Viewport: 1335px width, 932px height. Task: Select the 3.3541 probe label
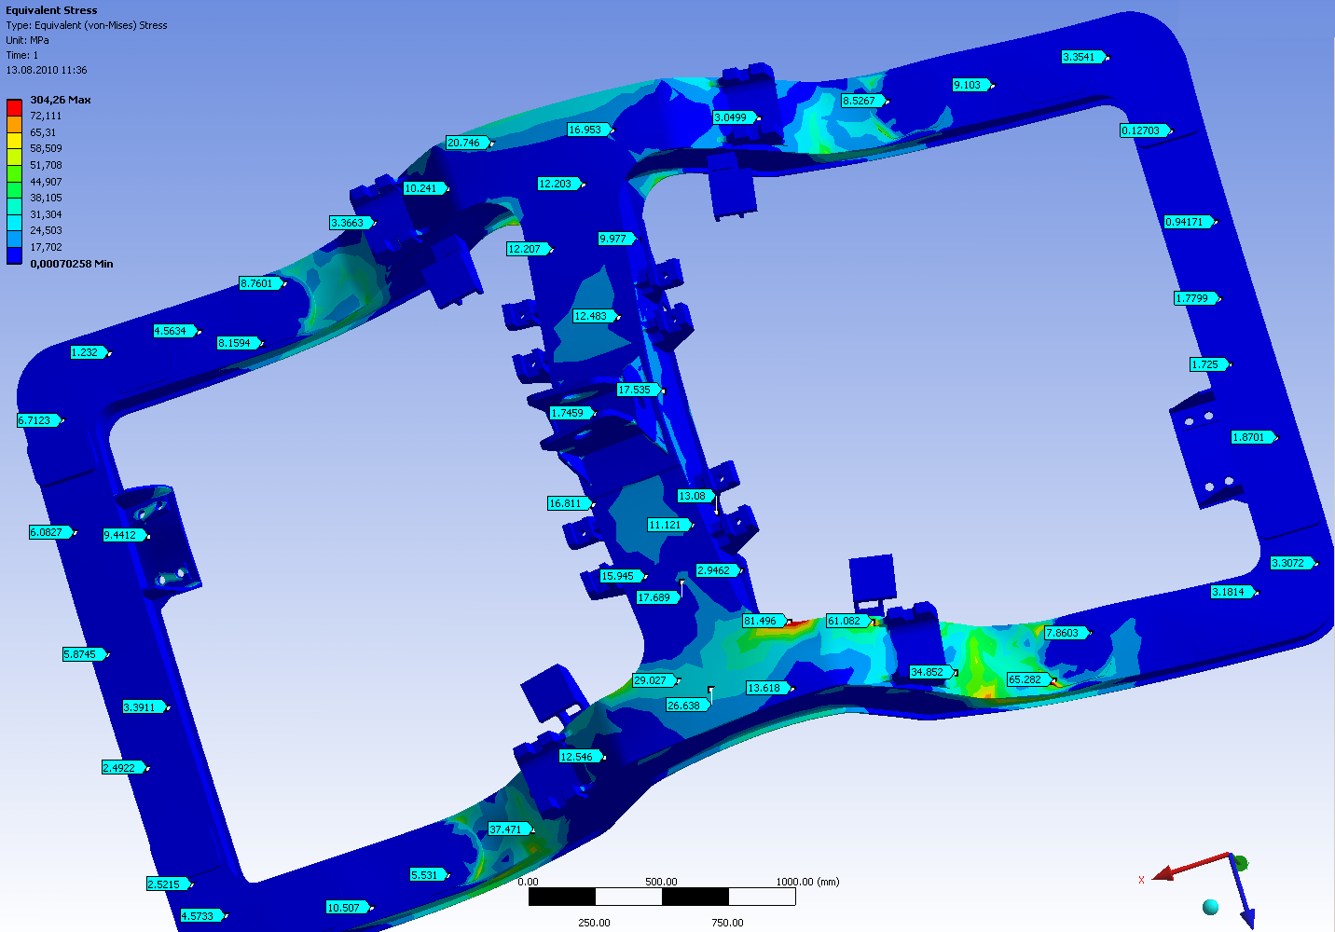point(1082,57)
